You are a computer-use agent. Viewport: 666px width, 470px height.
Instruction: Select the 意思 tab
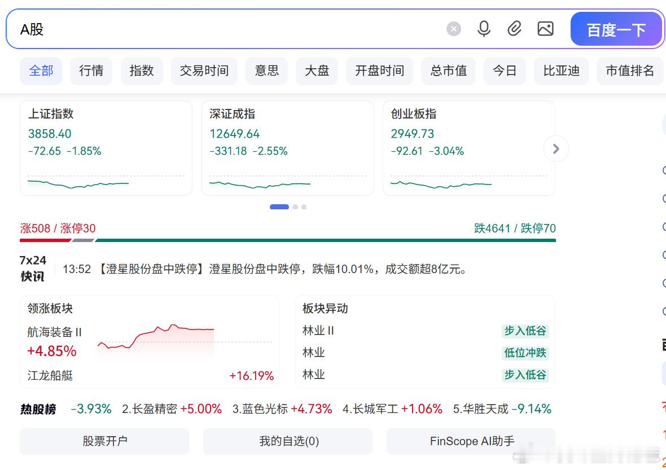coord(267,71)
